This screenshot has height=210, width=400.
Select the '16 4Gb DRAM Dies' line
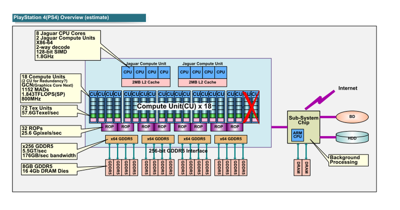click(x=45, y=171)
